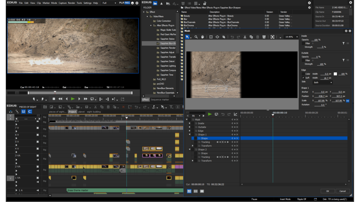The image size is (360, 202).
Task: Click the Inside filter funnel icon
Action: pyautogui.click(x=344, y=44)
